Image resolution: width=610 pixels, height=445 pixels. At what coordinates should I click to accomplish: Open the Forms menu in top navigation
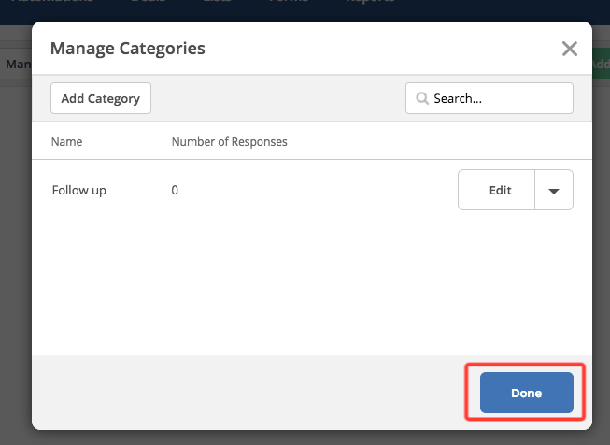click(288, 3)
